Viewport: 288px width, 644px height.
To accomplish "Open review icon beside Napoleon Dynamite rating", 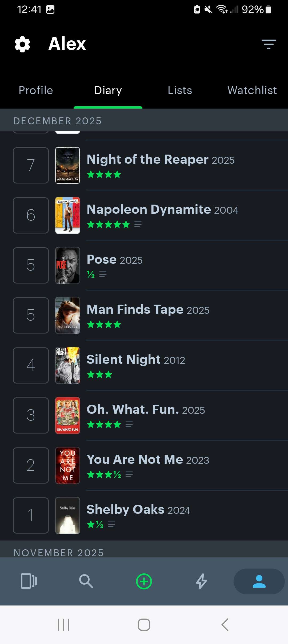I will [x=138, y=224].
